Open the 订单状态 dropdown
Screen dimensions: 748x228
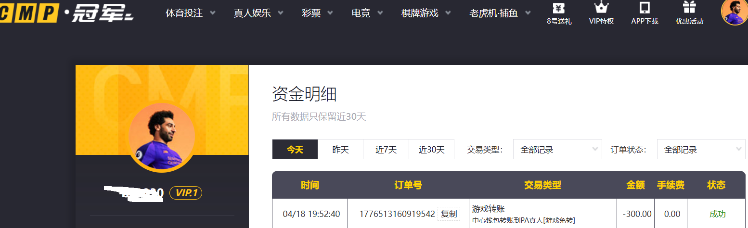[701, 150]
